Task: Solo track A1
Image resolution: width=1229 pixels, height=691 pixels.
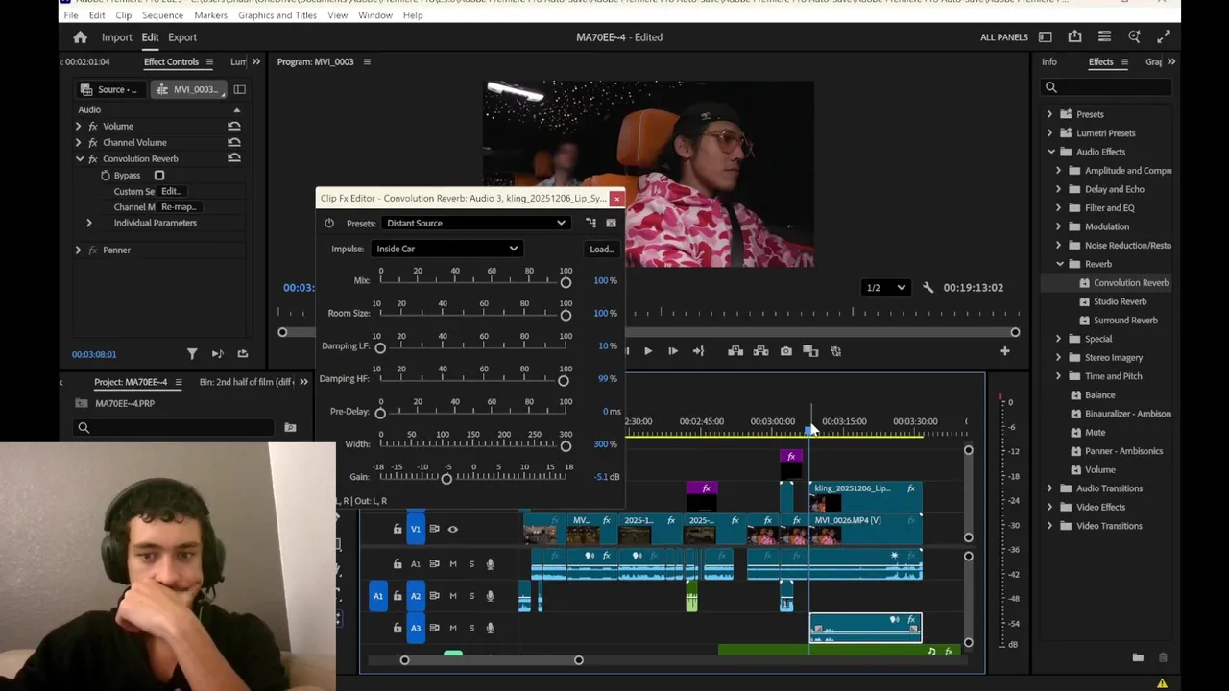Action: point(471,564)
